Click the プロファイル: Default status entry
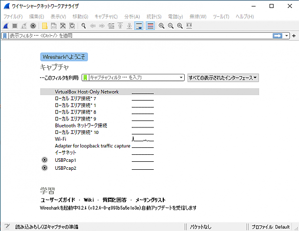Viewport: 299px width, 231px height. coord(271,227)
